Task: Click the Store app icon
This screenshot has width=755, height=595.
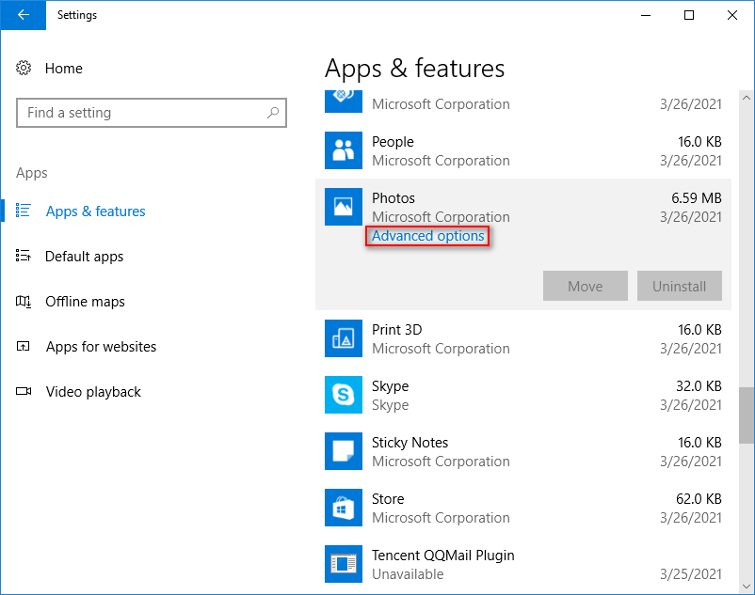Action: click(344, 508)
